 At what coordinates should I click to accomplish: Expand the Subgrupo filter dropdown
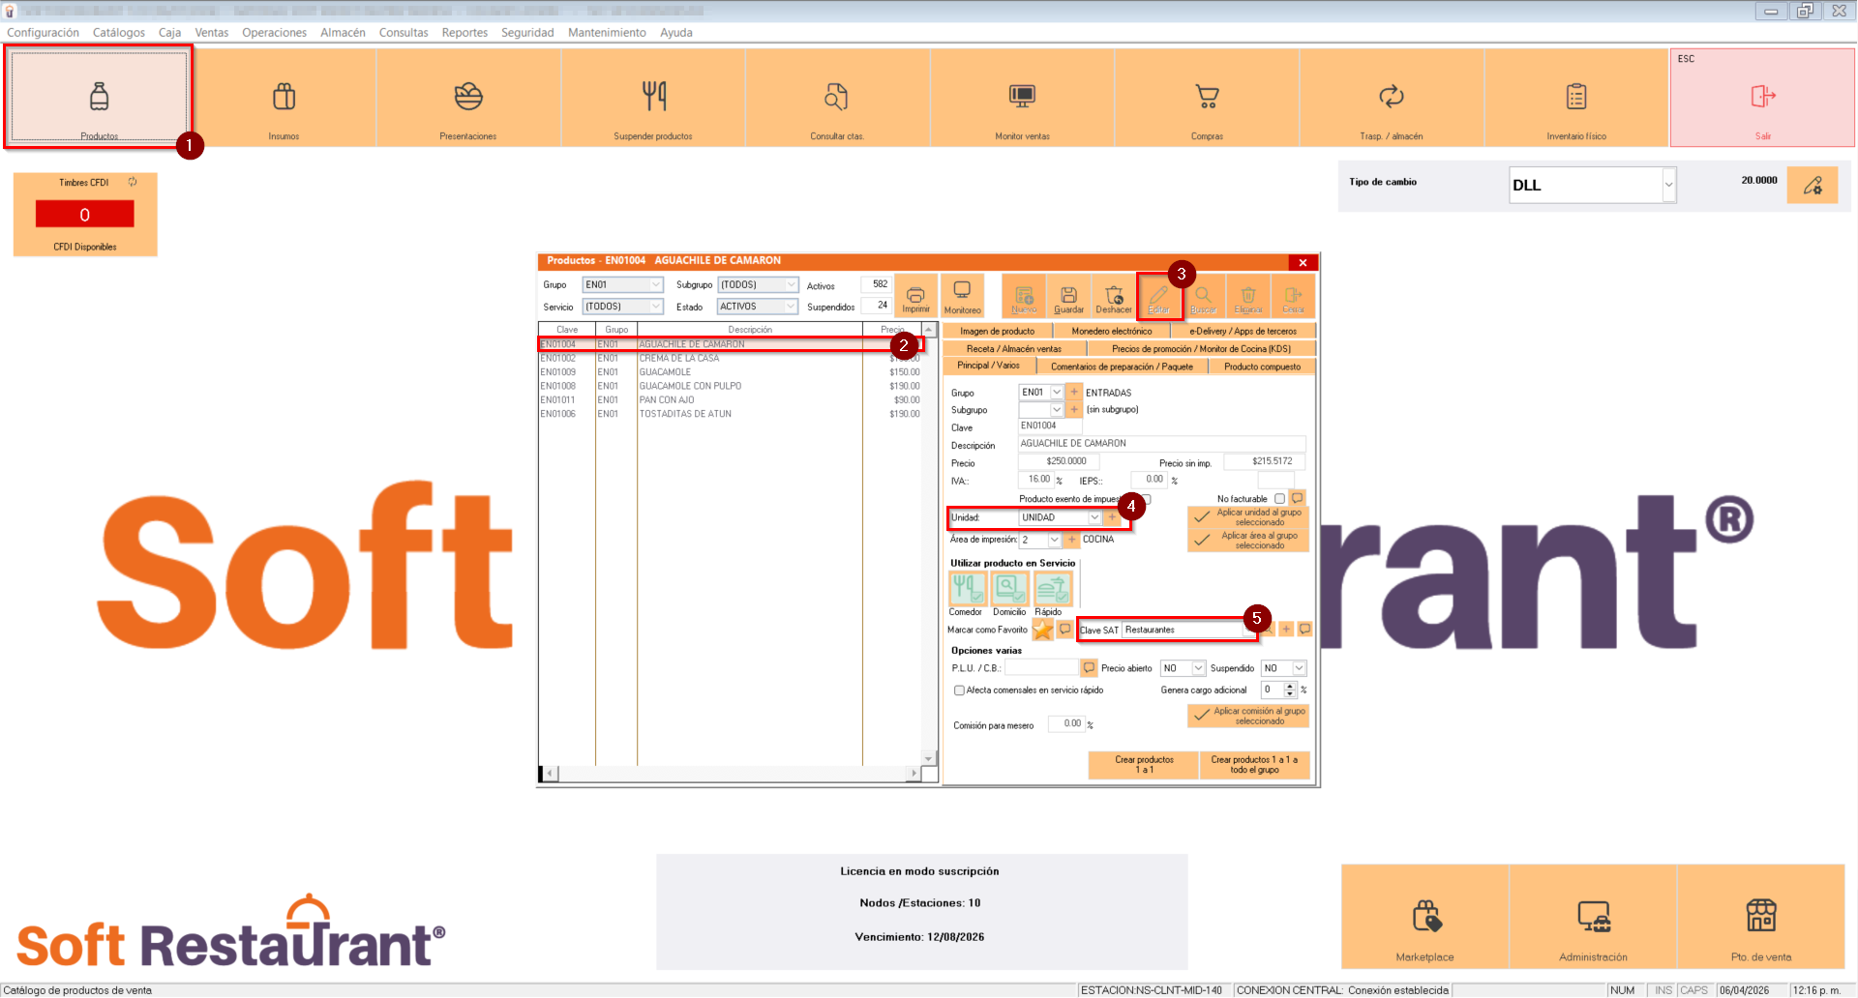[791, 284]
